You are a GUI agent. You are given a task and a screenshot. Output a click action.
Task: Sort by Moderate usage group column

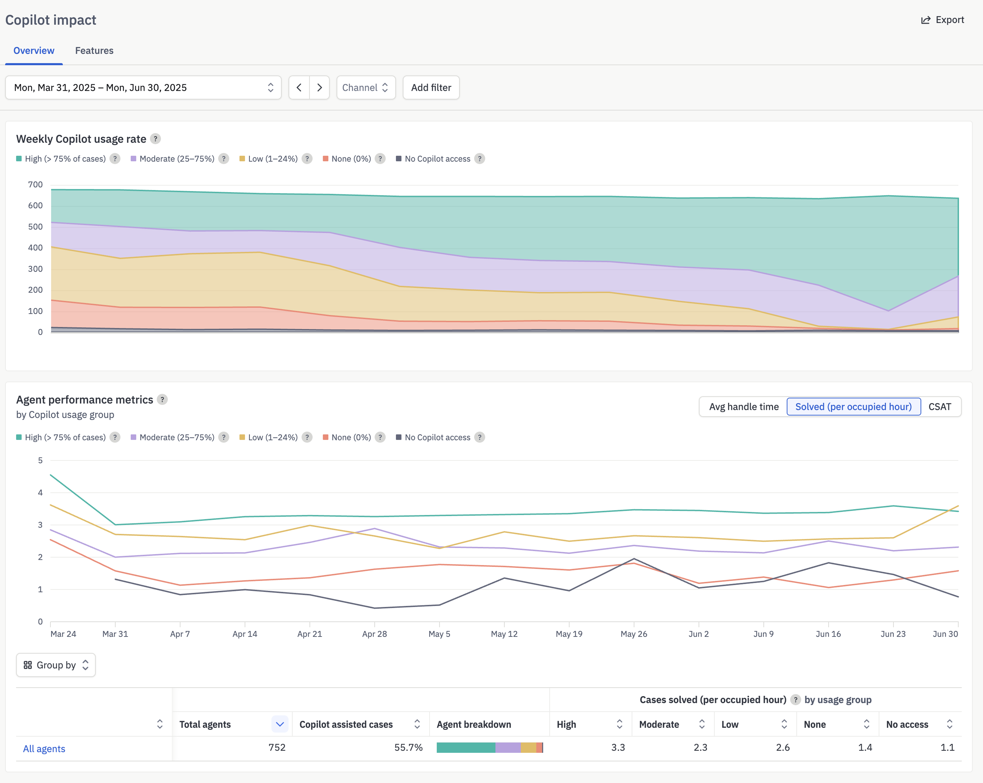[702, 724]
